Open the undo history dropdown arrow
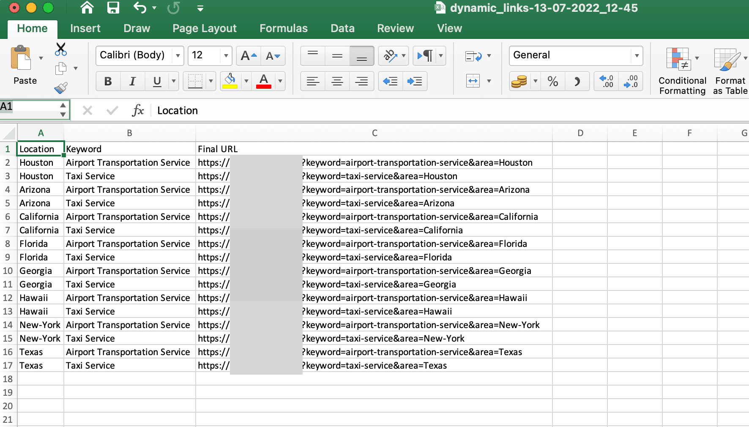This screenshot has width=749, height=427. 154,8
